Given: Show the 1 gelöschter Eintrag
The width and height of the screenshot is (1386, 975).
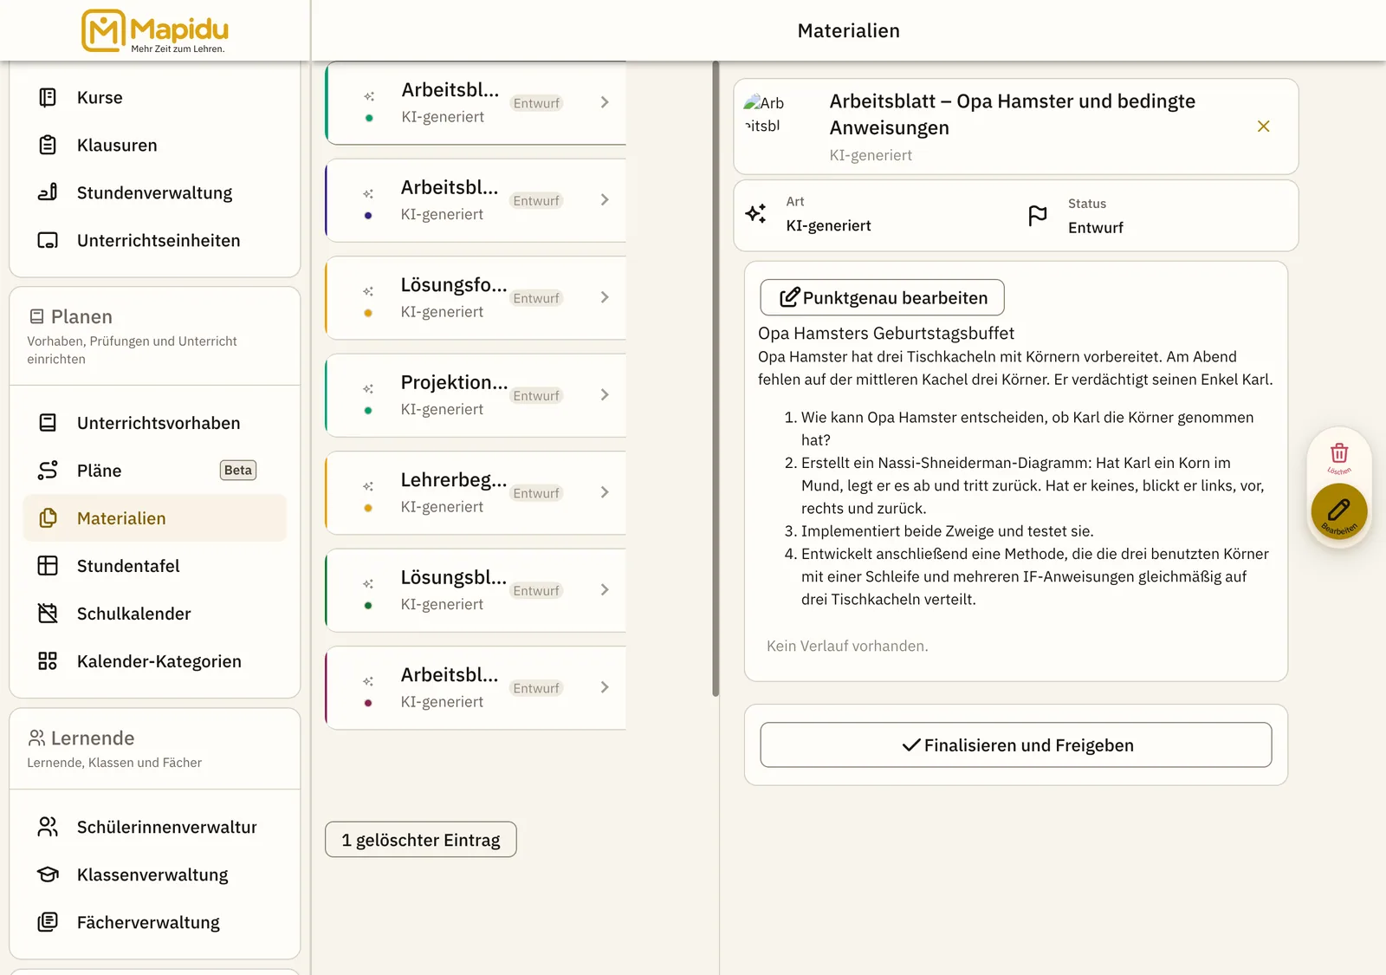Looking at the screenshot, I should click(421, 840).
